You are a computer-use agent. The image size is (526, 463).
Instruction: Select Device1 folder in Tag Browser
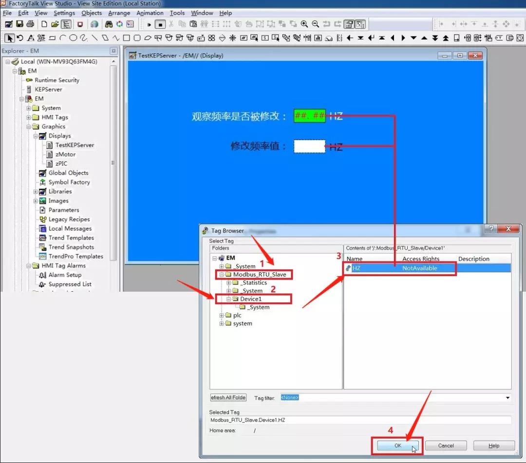click(251, 299)
